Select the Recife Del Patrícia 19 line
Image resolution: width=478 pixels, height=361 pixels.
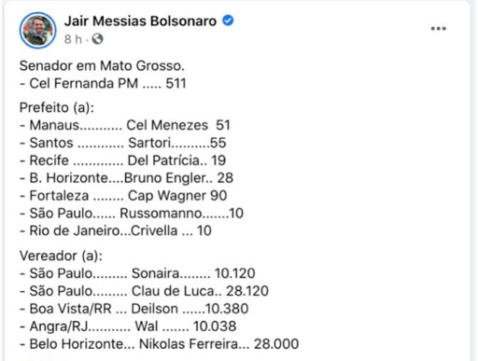tap(123, 160)
